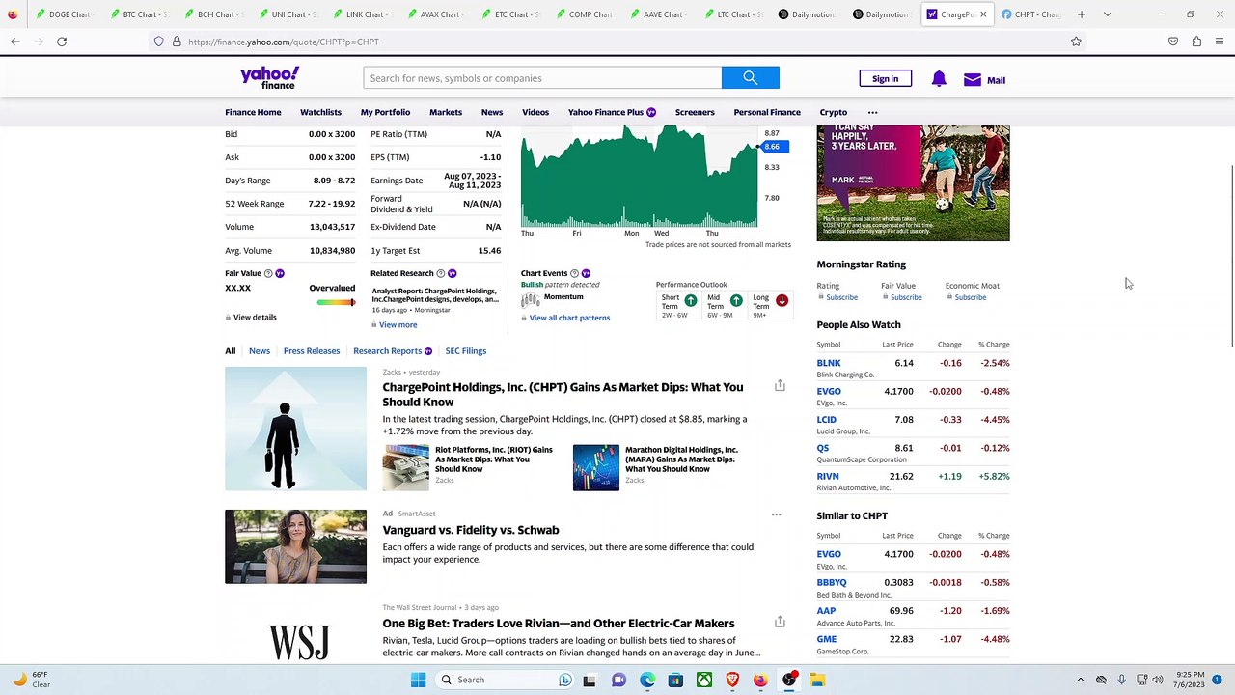The width and height of the screenshot is (1235, 695).
Task: Open View all chart patterns link
Action: click(x=569, y=318)
